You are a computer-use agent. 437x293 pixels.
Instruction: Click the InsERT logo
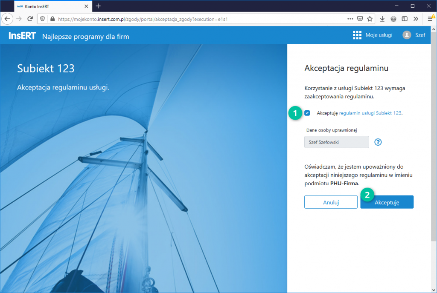click(x=22, y=36)
